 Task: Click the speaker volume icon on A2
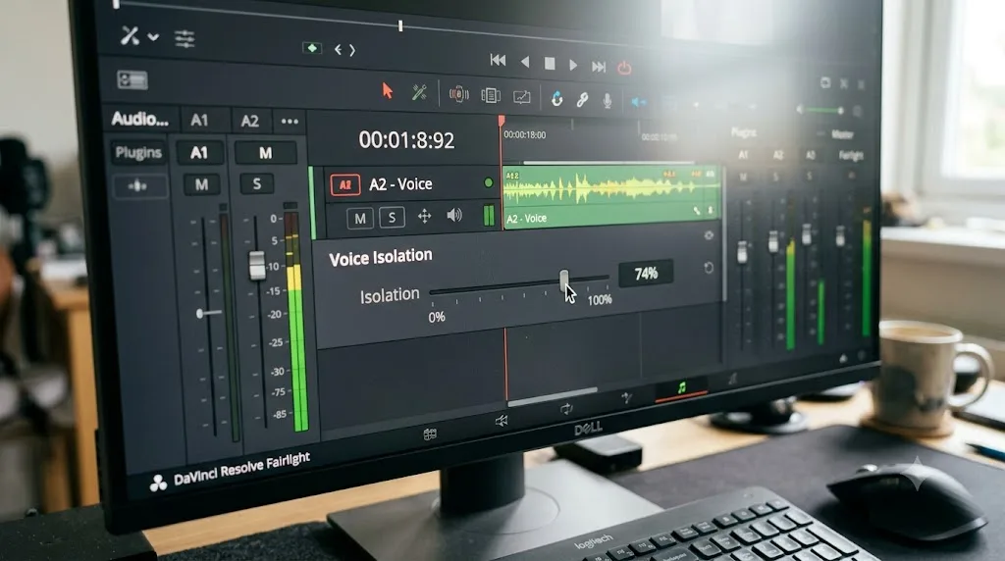(454, 215)
